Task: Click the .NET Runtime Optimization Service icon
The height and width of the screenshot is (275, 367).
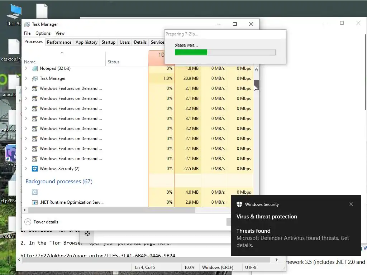Action: [35, 202]
